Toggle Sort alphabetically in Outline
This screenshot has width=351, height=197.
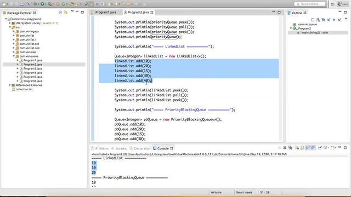pos(318,20)
